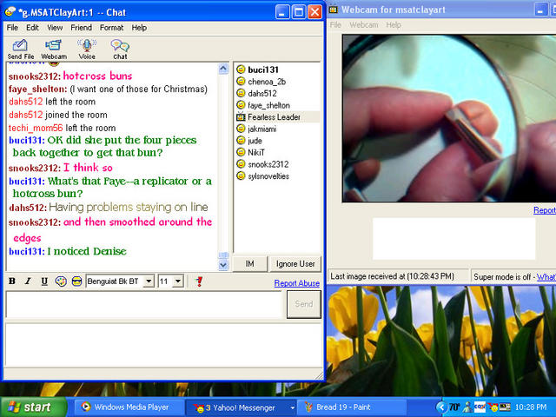
Task: Open the View menu
Action: (x=55, y=28)
